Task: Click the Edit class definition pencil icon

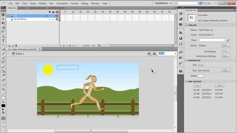Action: click(228, 40)
